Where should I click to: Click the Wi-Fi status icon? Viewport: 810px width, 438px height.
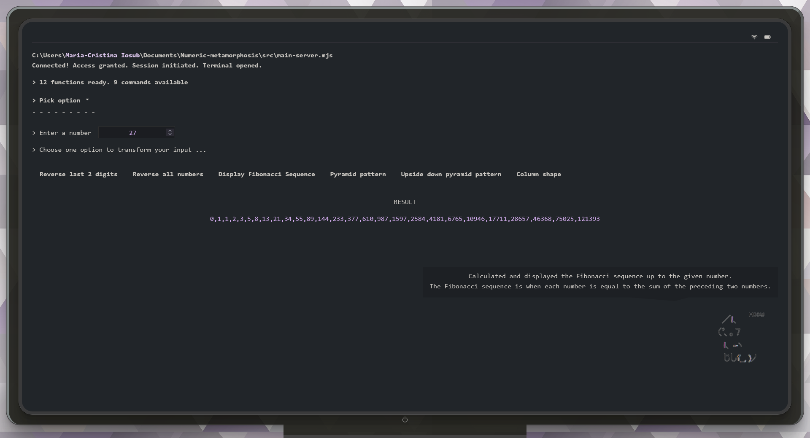754,37
